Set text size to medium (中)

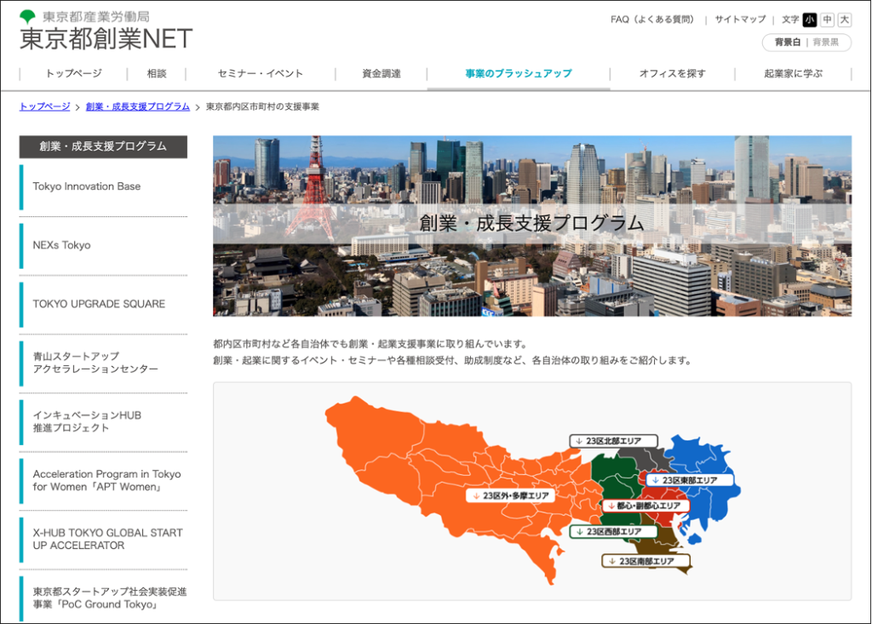[x=827, y=20]
